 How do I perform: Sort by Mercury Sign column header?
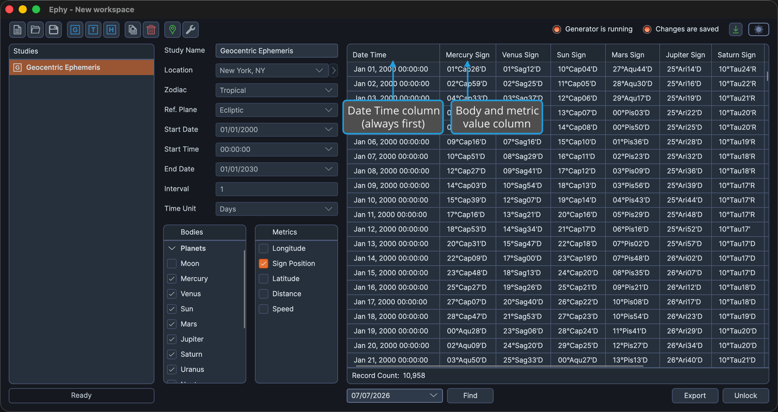click(467, 55)
